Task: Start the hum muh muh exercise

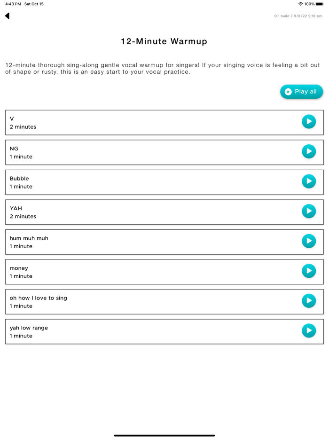Action: (x=309, y=241)
